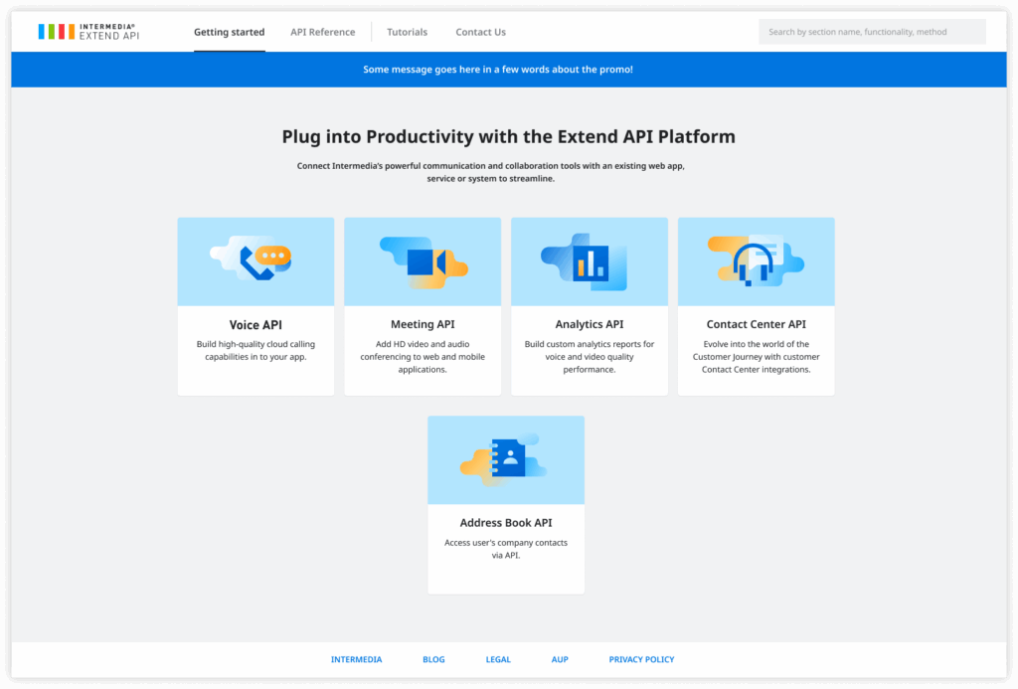Viewport: 1018px width, 689px height.
Task: Click the "Connect Intermedia's powerful communication" subheading
Action: pyautogui.click(x=491, y=172)
